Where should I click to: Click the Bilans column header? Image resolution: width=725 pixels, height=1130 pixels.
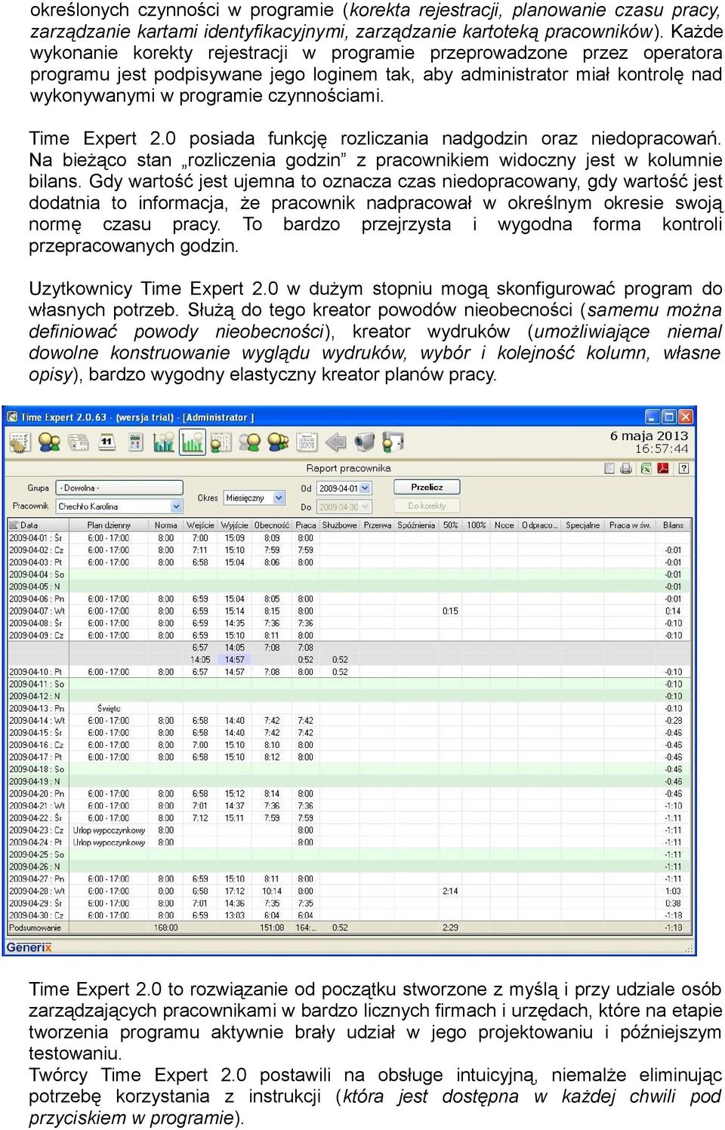pyautogui.click(x=673, y=525)
